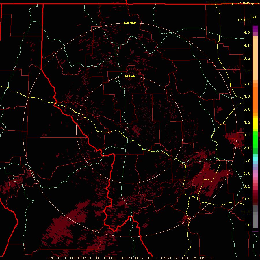The height and width of the screenshot is (260, 260).
Task: Pick the gray band near TH on scale
Action: point(255,222)
